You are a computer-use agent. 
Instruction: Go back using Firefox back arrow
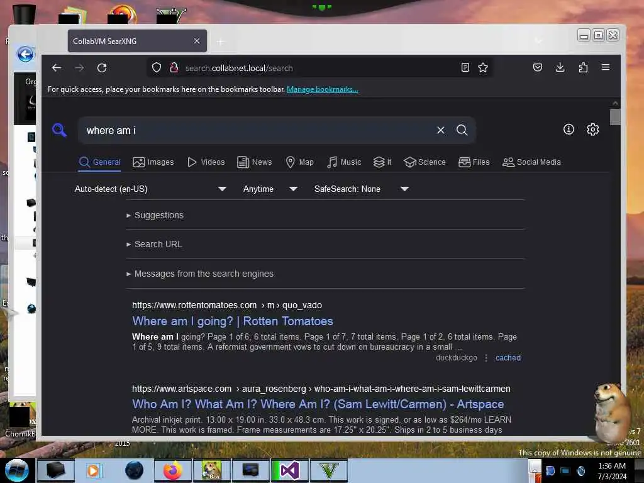pos(57,68)
